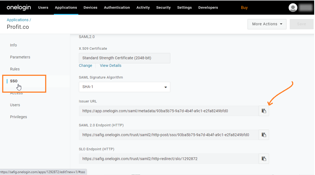The height and width of the screenshot is (175, 315).
Task: Switch to the Rules tab
Action: 15,69
